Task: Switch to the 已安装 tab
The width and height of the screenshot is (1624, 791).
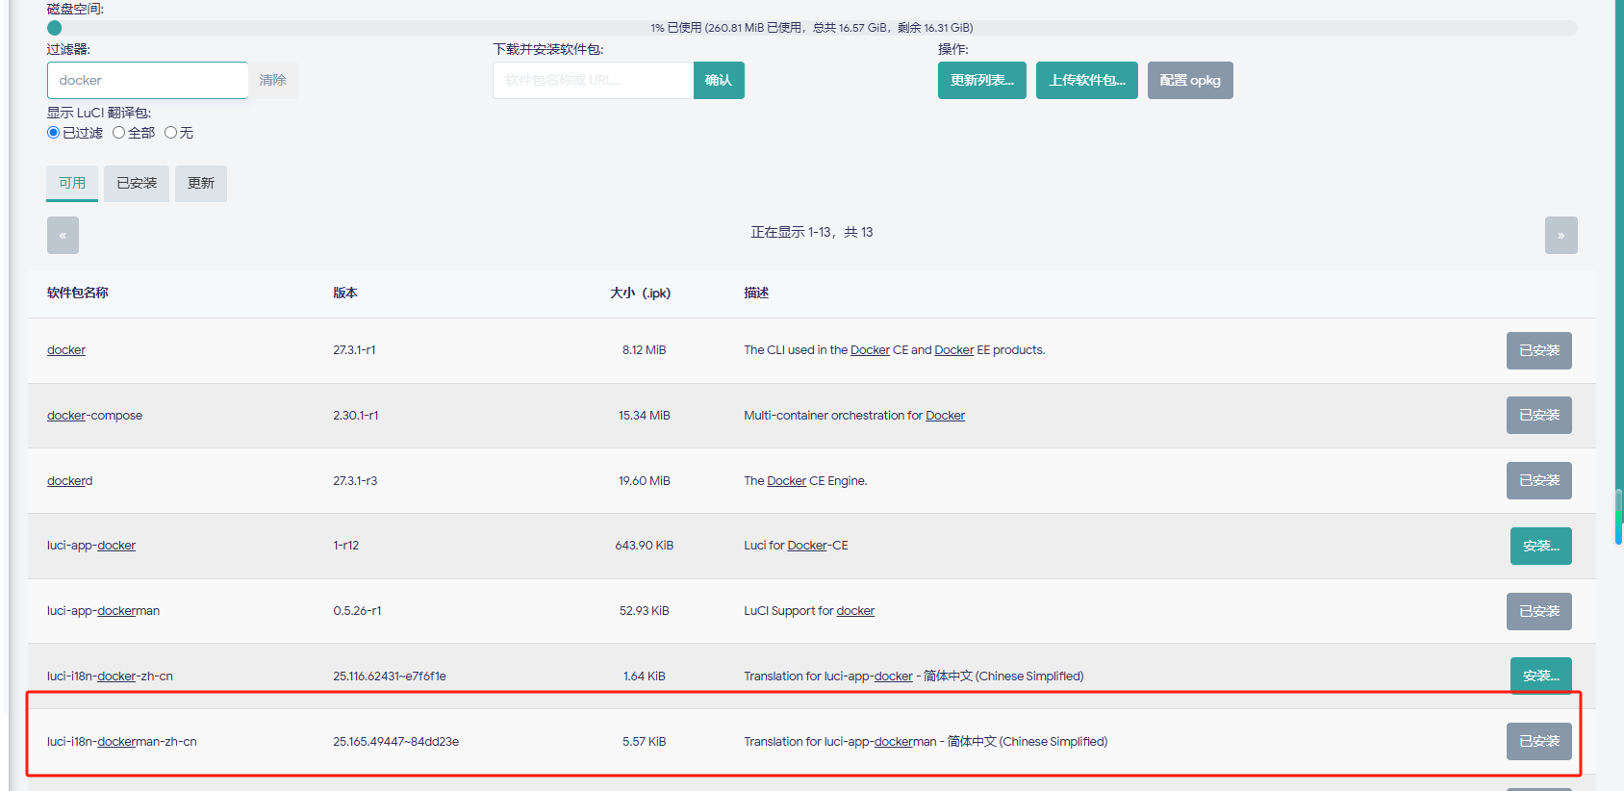Action: (137, 183)
